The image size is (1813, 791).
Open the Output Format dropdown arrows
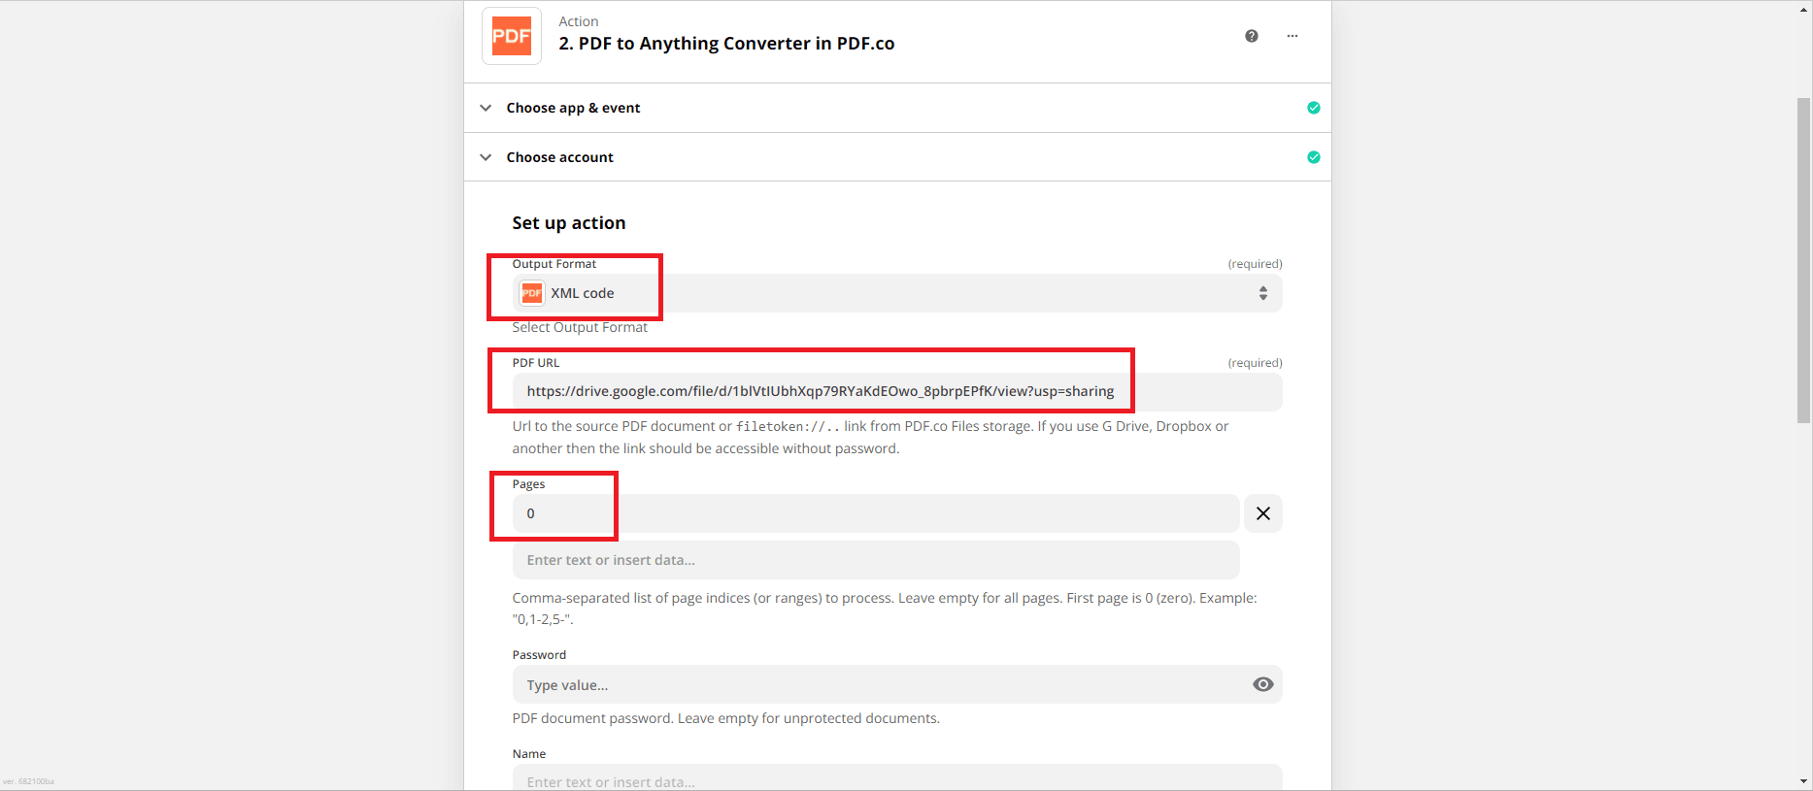coord(1262,293)
